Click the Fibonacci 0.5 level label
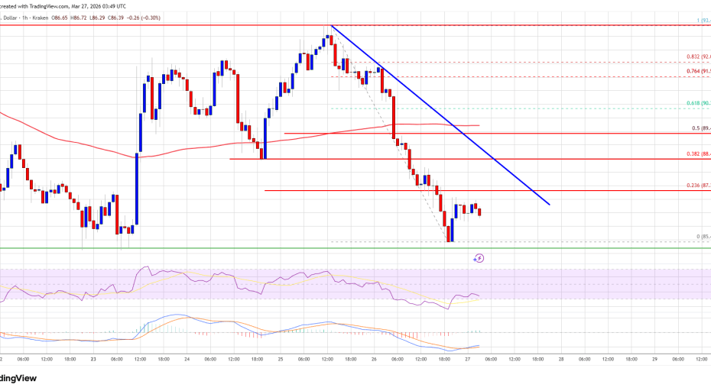The width and height of the screenshot is (711, 391). click(701, 128)
